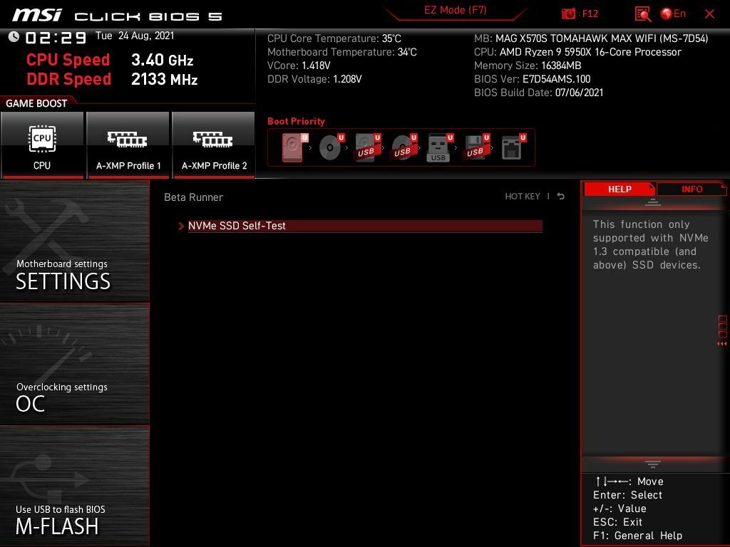
Task: Click DDR Speed 2133 MHz value
Action: (165, 79)
